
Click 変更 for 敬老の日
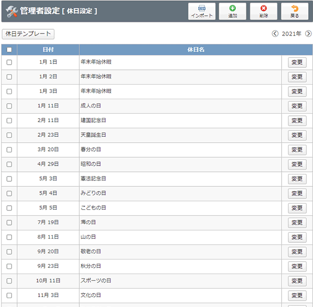point(297,252)
